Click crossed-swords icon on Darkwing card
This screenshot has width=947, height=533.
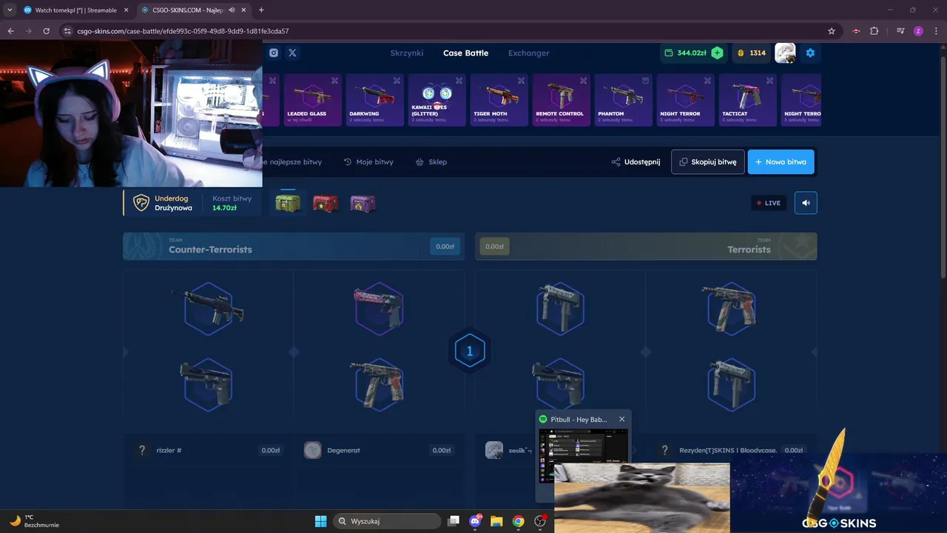coord(397,81)
